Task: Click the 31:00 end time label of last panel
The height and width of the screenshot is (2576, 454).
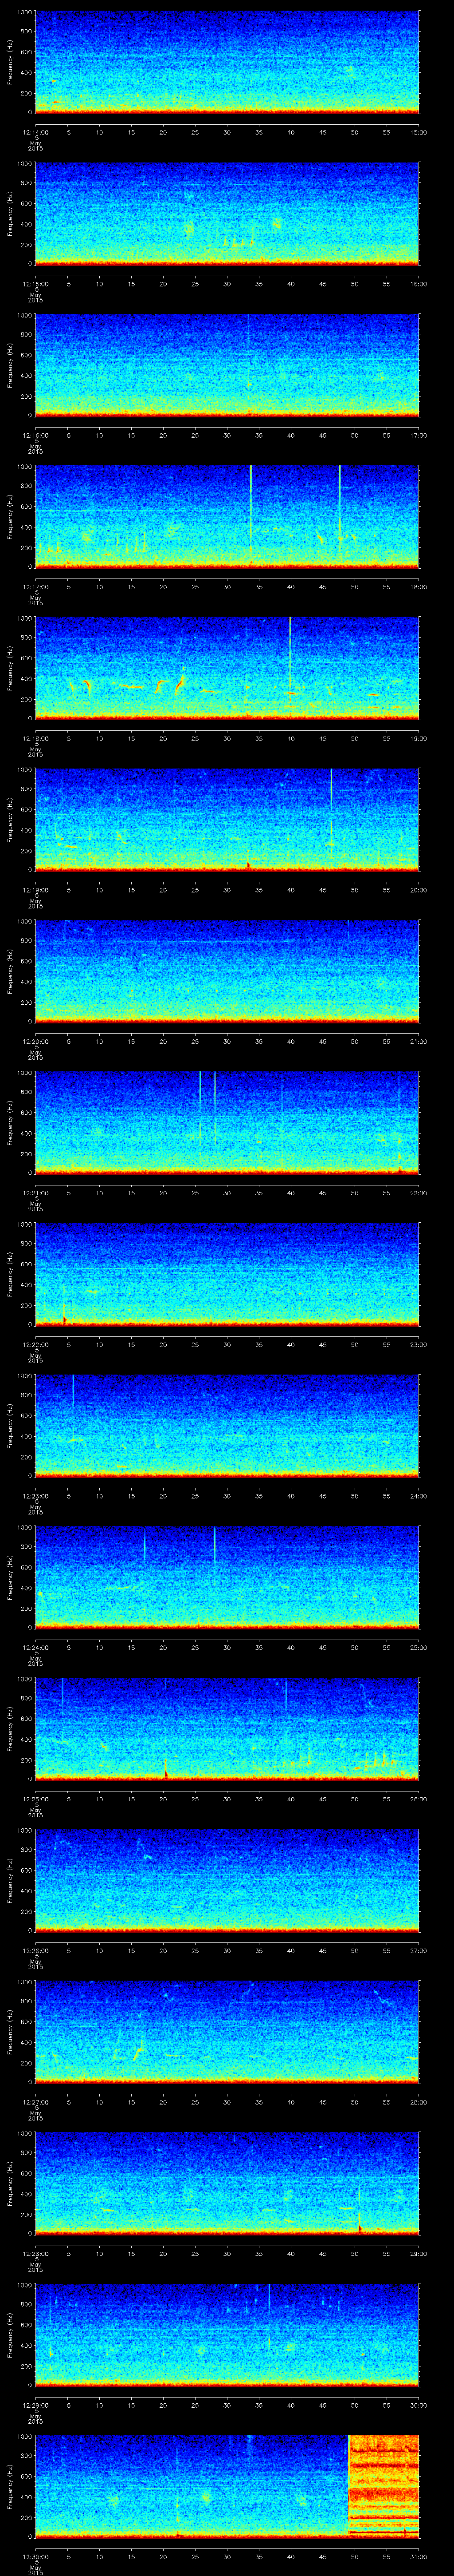Action: (x=419, y=2556)
